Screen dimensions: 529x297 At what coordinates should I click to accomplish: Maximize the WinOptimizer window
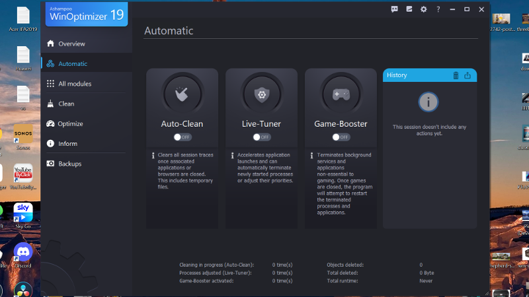pos(467,9)
